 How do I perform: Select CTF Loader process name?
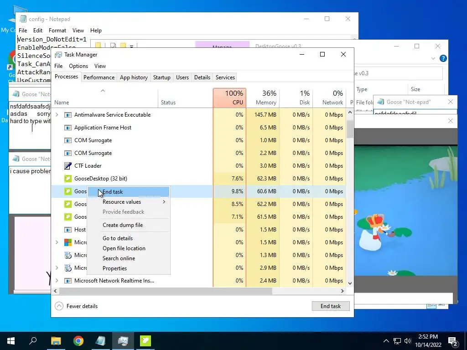pyautogui.click(x=88, y=166)
